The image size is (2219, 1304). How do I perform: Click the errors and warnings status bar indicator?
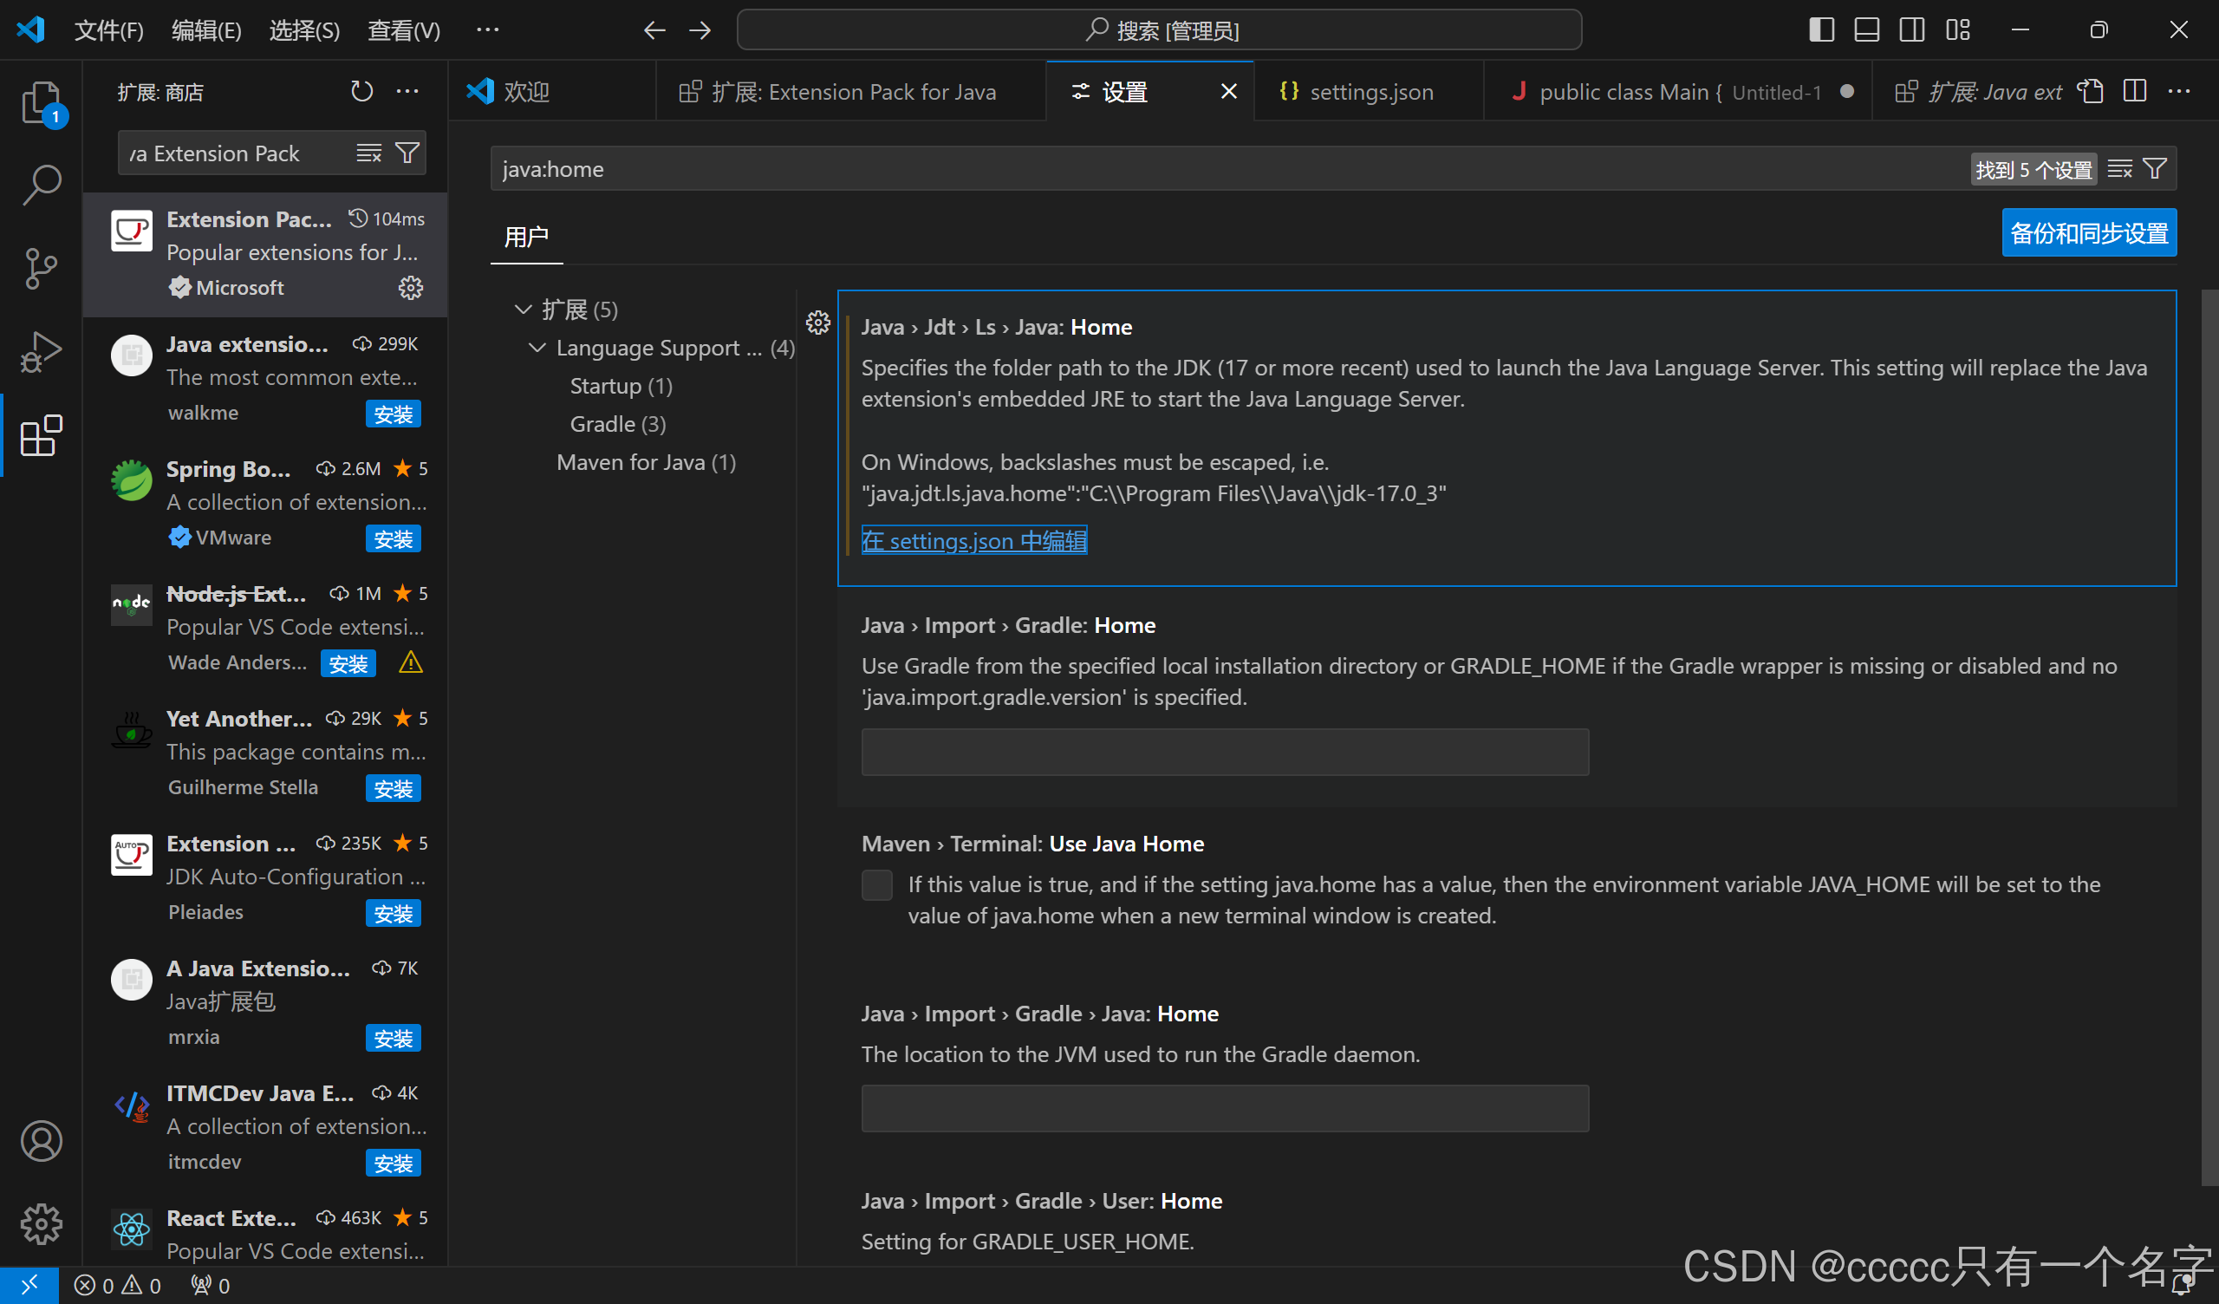[117, 1285]
